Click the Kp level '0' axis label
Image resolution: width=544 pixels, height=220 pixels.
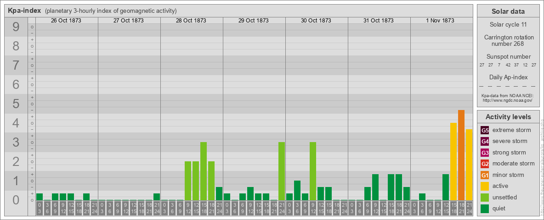pos(16,200)
